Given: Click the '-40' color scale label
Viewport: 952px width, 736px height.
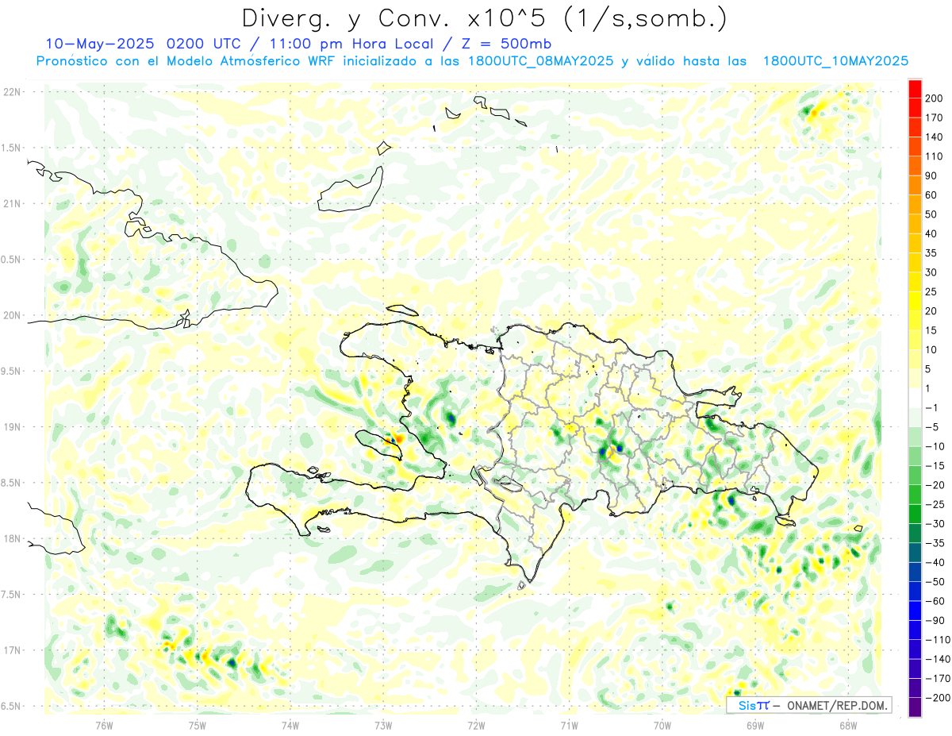Looking at the screenshot, I should tap(935, 563).
